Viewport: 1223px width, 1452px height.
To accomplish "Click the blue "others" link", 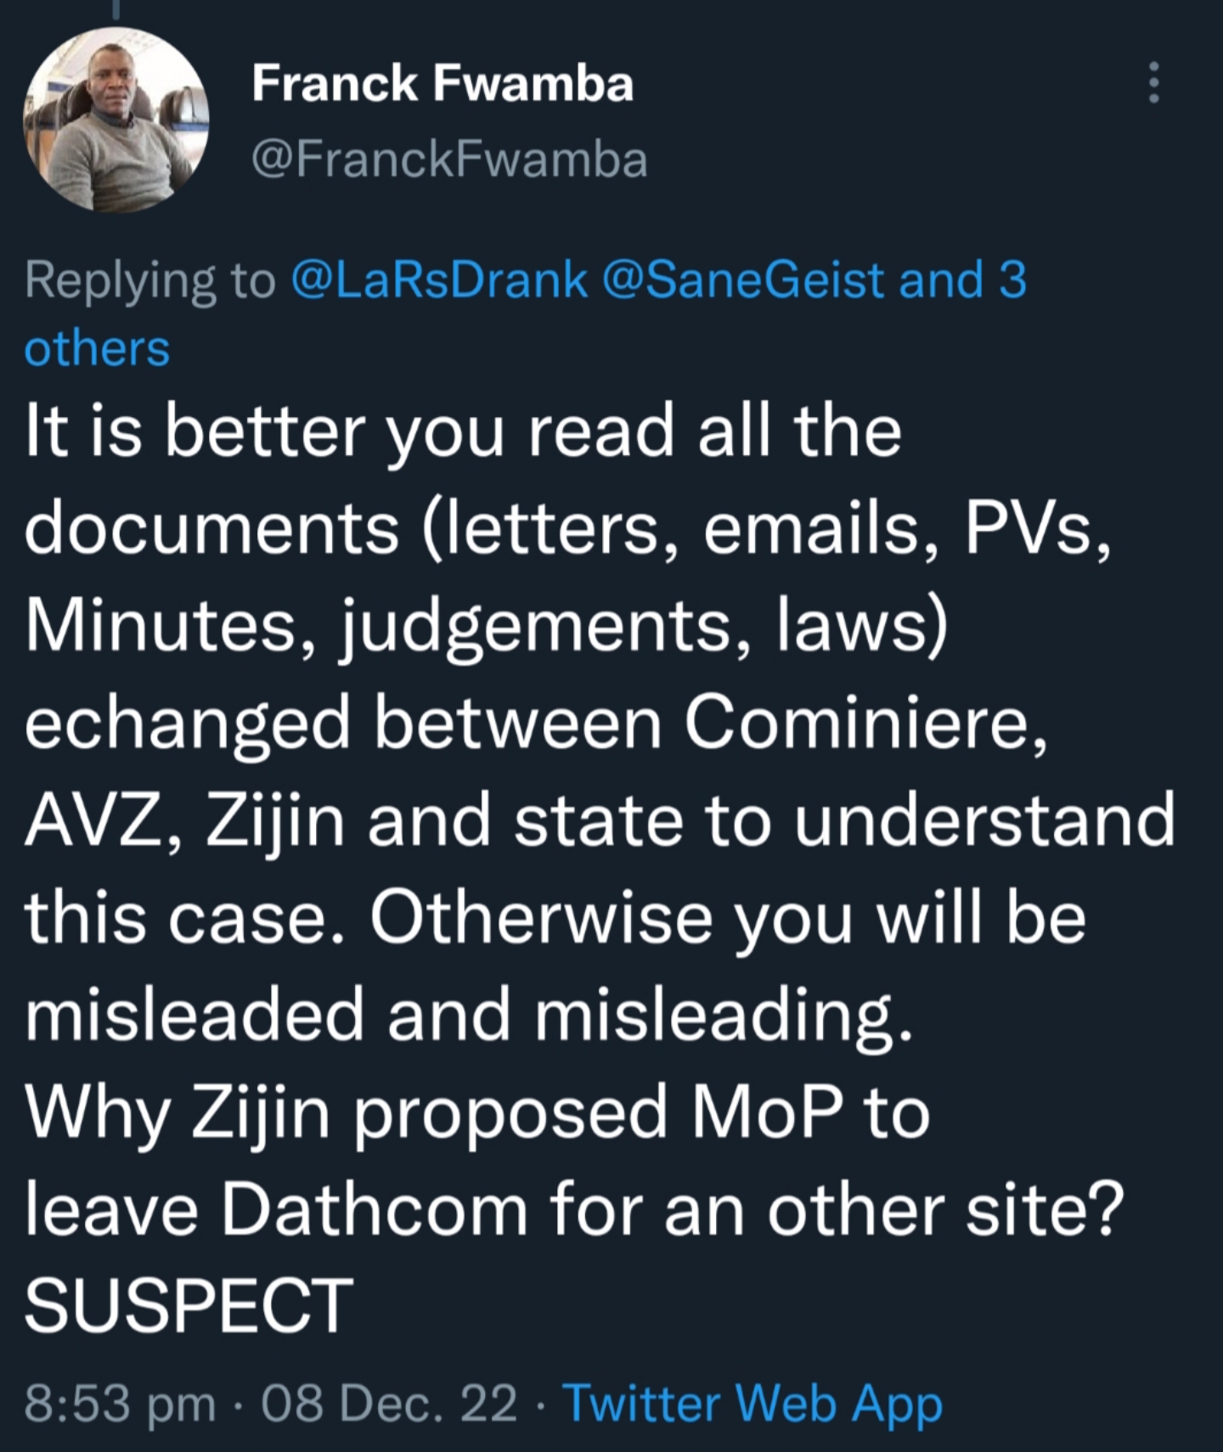I will [x=97, y=349].
